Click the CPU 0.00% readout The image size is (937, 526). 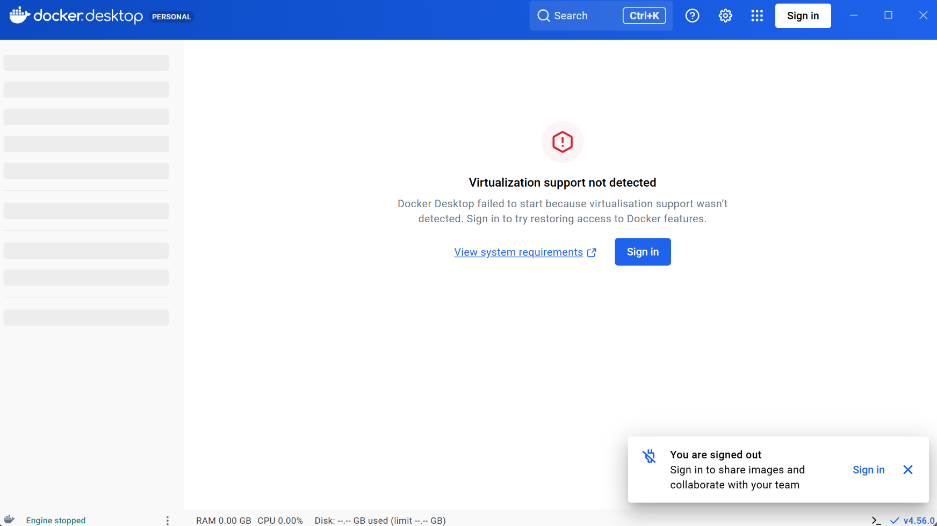click(x=280, y=521)
